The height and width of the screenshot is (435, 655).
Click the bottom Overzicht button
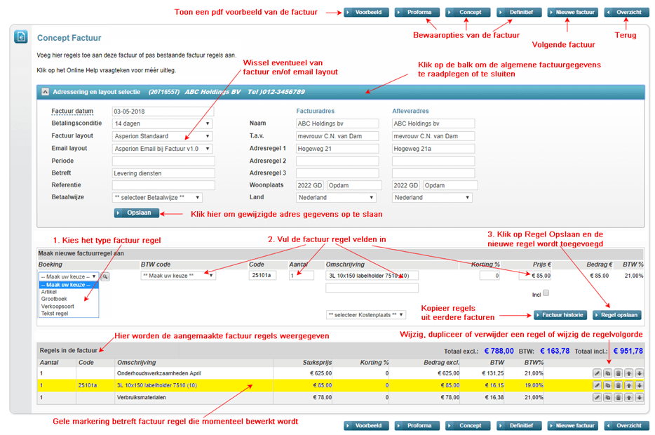click(626, 426)
